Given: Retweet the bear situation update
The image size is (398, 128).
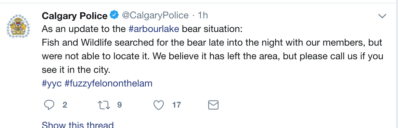Looking at the screenshot, I should pos(104,105).
